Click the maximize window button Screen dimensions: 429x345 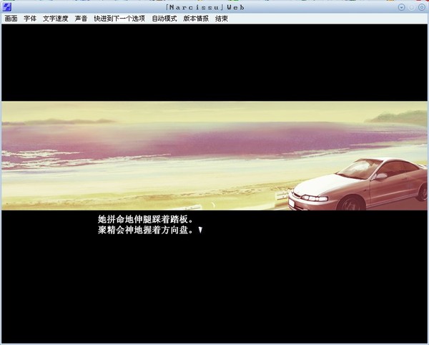pos(412,7)
